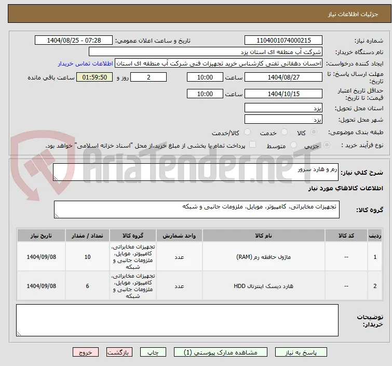Click the delivery province field یزد
This screenshot has height=366, width=392.
[x=283, y=108]
